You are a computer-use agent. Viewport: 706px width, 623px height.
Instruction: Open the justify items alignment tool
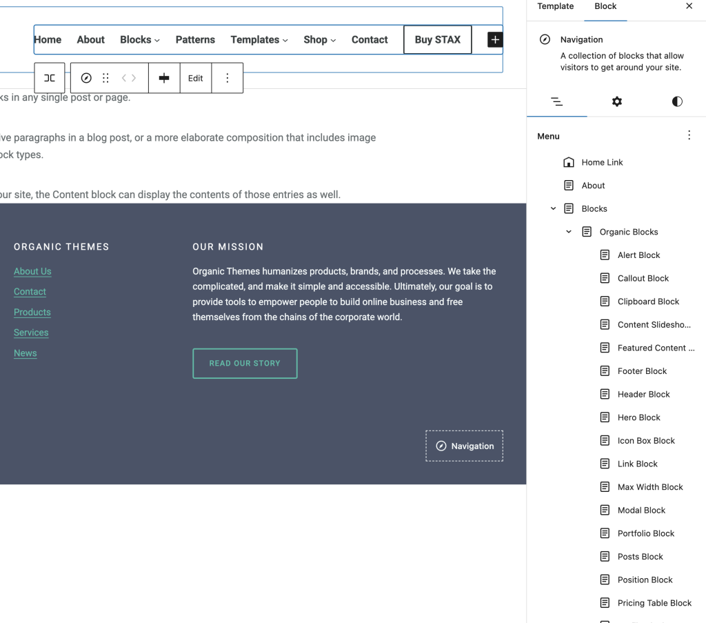tap(164, 78)
